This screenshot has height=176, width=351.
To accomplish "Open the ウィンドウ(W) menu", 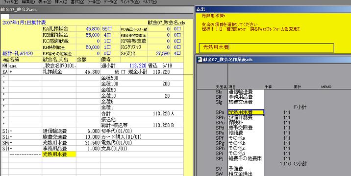I will coord(130,2).
